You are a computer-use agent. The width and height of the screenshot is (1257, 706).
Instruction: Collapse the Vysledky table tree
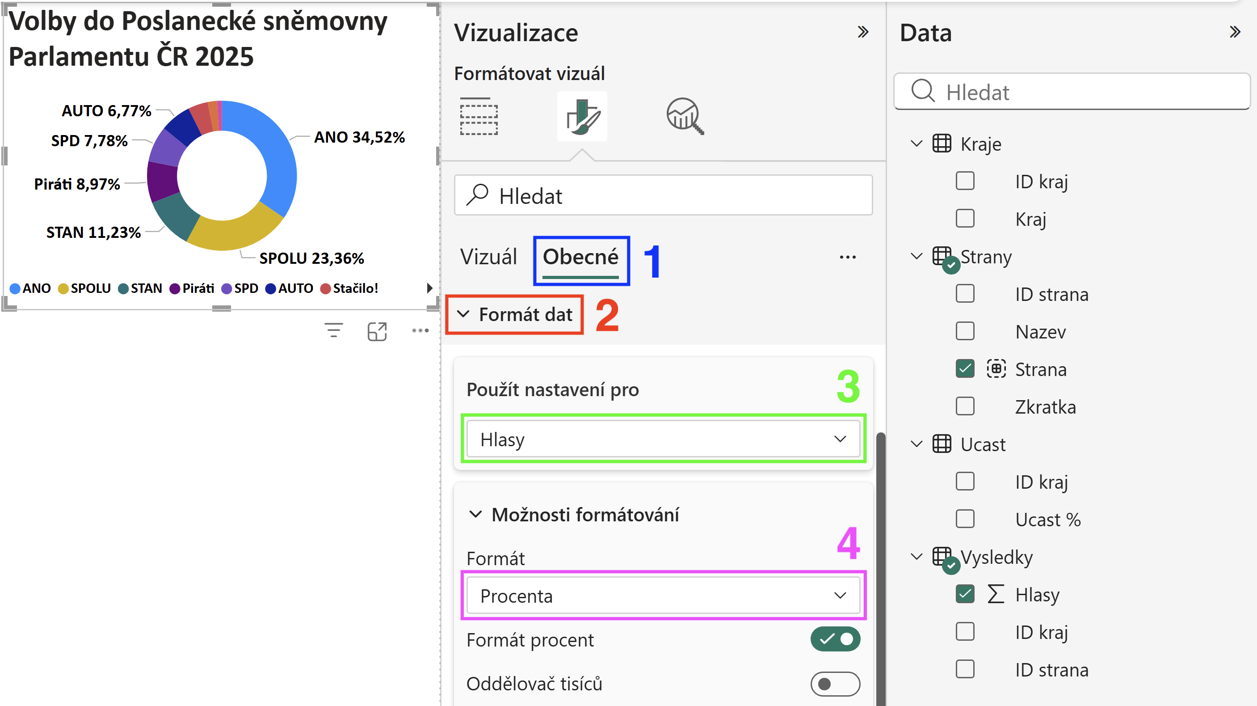click(916, 557)
